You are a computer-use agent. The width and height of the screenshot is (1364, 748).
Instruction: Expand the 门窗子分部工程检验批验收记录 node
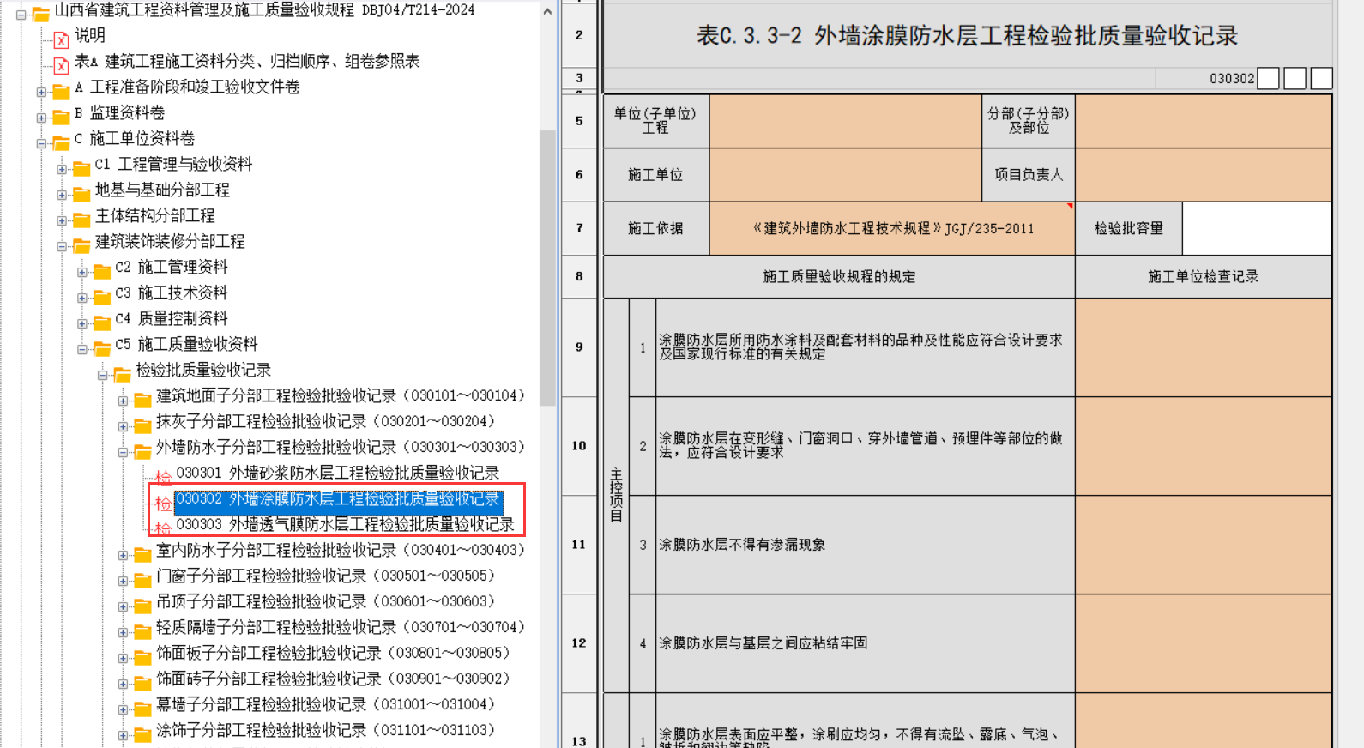click(x=123, y=581)
